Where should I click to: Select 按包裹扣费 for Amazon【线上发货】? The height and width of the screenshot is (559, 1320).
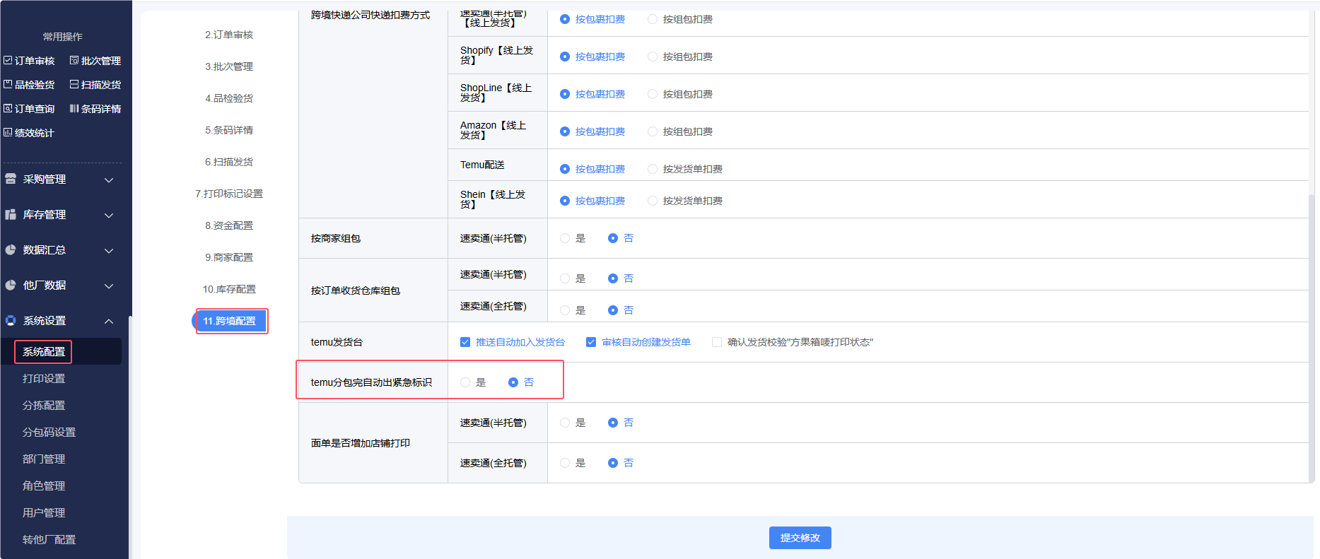(x=565, y=131)
